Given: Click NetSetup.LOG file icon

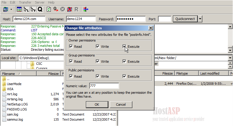Looking at the screenshot, I should (x=4, y=104).
